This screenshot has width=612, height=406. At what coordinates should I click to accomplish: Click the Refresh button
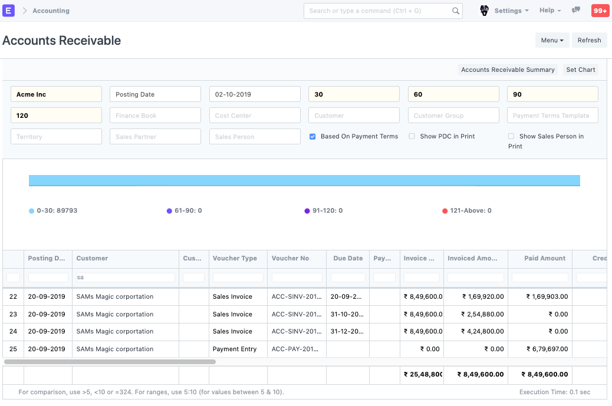(x=589, y=40)
